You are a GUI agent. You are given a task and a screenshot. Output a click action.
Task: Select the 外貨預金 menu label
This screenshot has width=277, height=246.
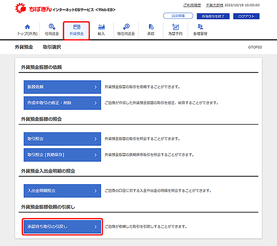click(77, 34)
